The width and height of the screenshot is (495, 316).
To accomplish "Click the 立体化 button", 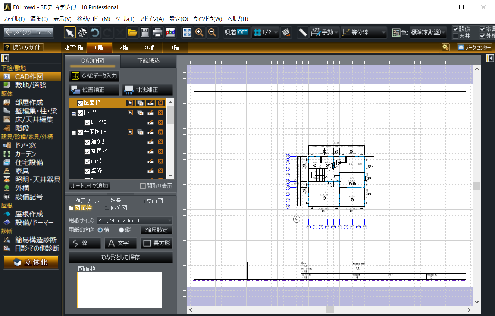I will tap(31, 262).
